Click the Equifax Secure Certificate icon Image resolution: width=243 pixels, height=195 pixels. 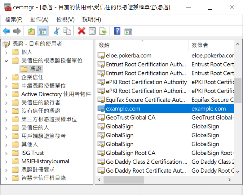[x=101, y=100]
